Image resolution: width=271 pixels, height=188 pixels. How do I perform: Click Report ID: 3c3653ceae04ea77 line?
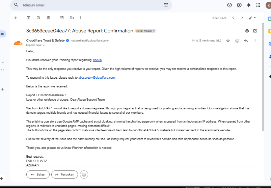[46, 95]
